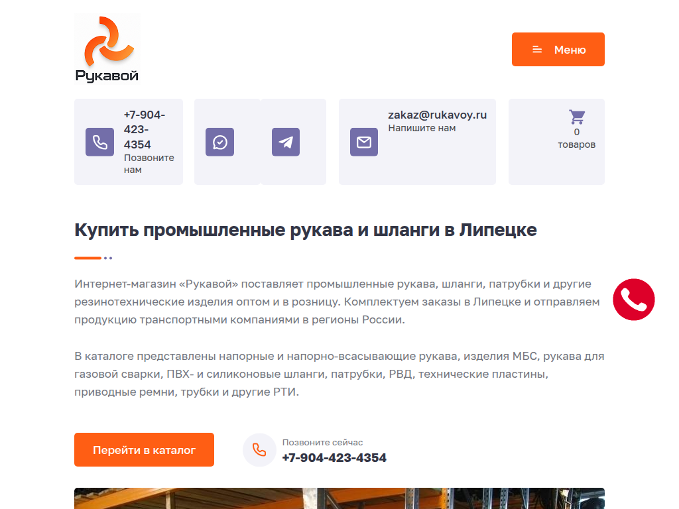Open the shopping cart icon
The width and height of the screenshot is (679, 509).
click(577, 117)
